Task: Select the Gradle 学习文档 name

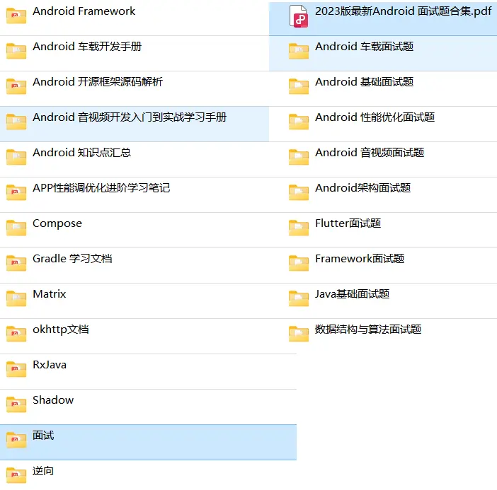Action: pyautogui.click(x=72, y=259)
